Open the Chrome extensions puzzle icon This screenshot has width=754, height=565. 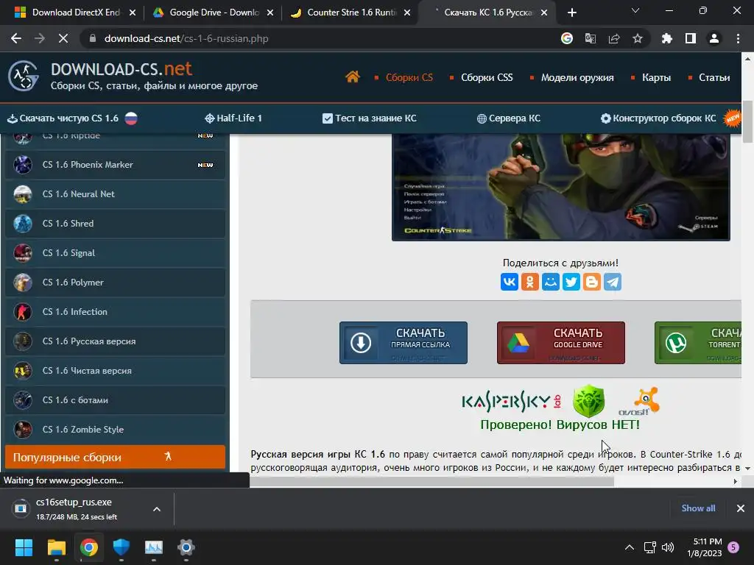coord(667,38)
